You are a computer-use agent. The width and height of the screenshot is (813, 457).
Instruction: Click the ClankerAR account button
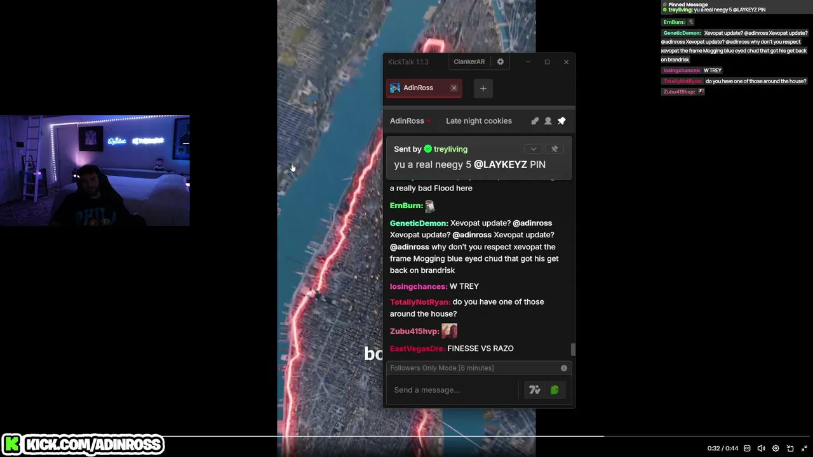469,62
